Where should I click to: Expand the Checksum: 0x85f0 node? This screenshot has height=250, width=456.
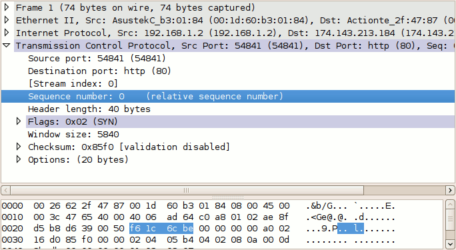point(19,147)
